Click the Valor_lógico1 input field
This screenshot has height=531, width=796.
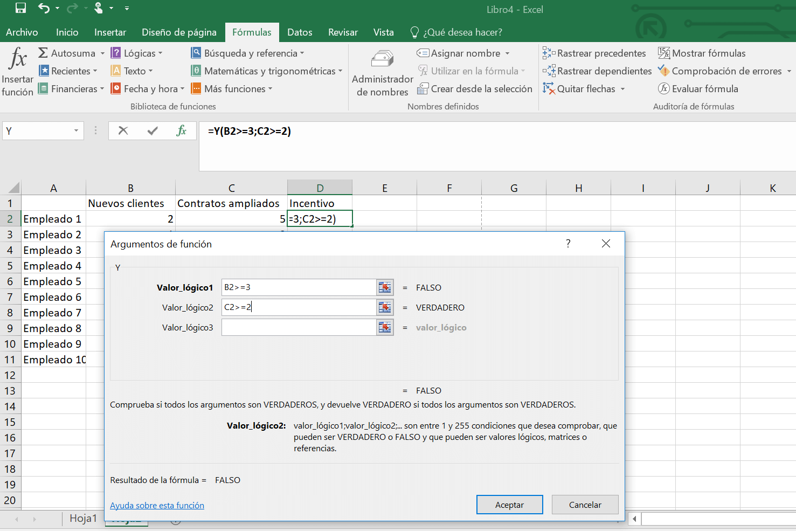(299, 287)
